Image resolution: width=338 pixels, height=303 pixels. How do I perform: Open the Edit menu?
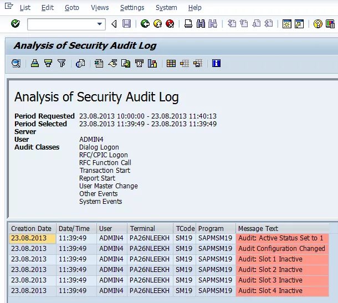[x=48, y=8]
